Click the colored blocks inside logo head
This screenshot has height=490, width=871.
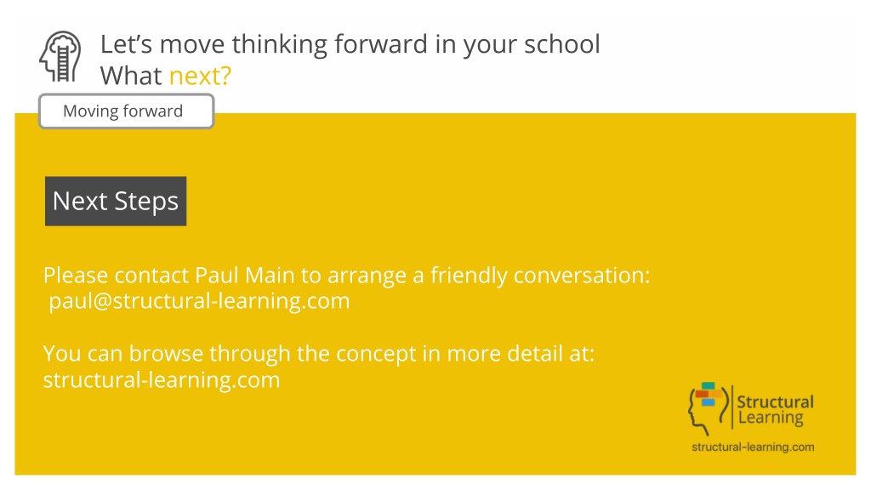[x=709, y=394]
